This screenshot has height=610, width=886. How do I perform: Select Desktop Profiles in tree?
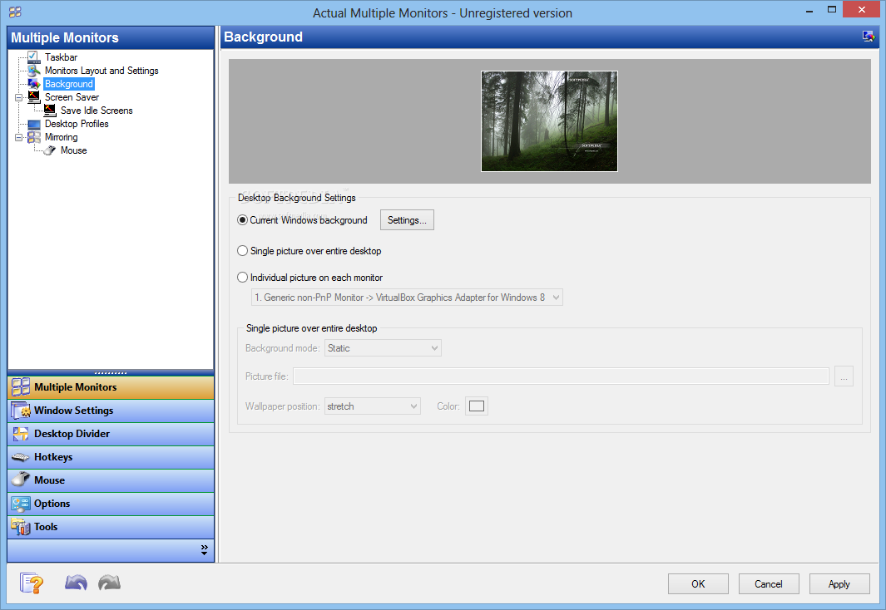point(77,124)
